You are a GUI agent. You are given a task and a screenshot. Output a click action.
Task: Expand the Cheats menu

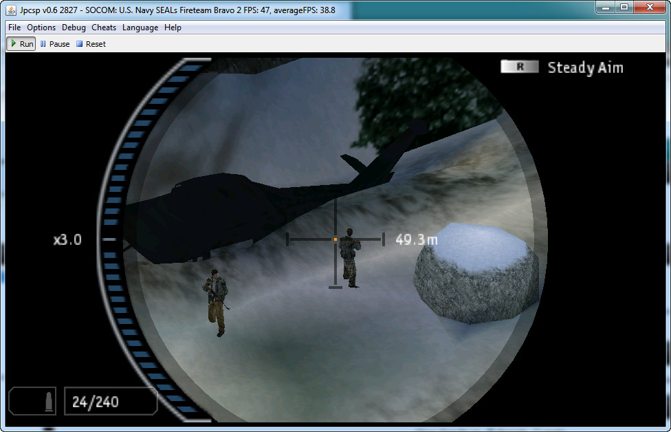point(104,28)
